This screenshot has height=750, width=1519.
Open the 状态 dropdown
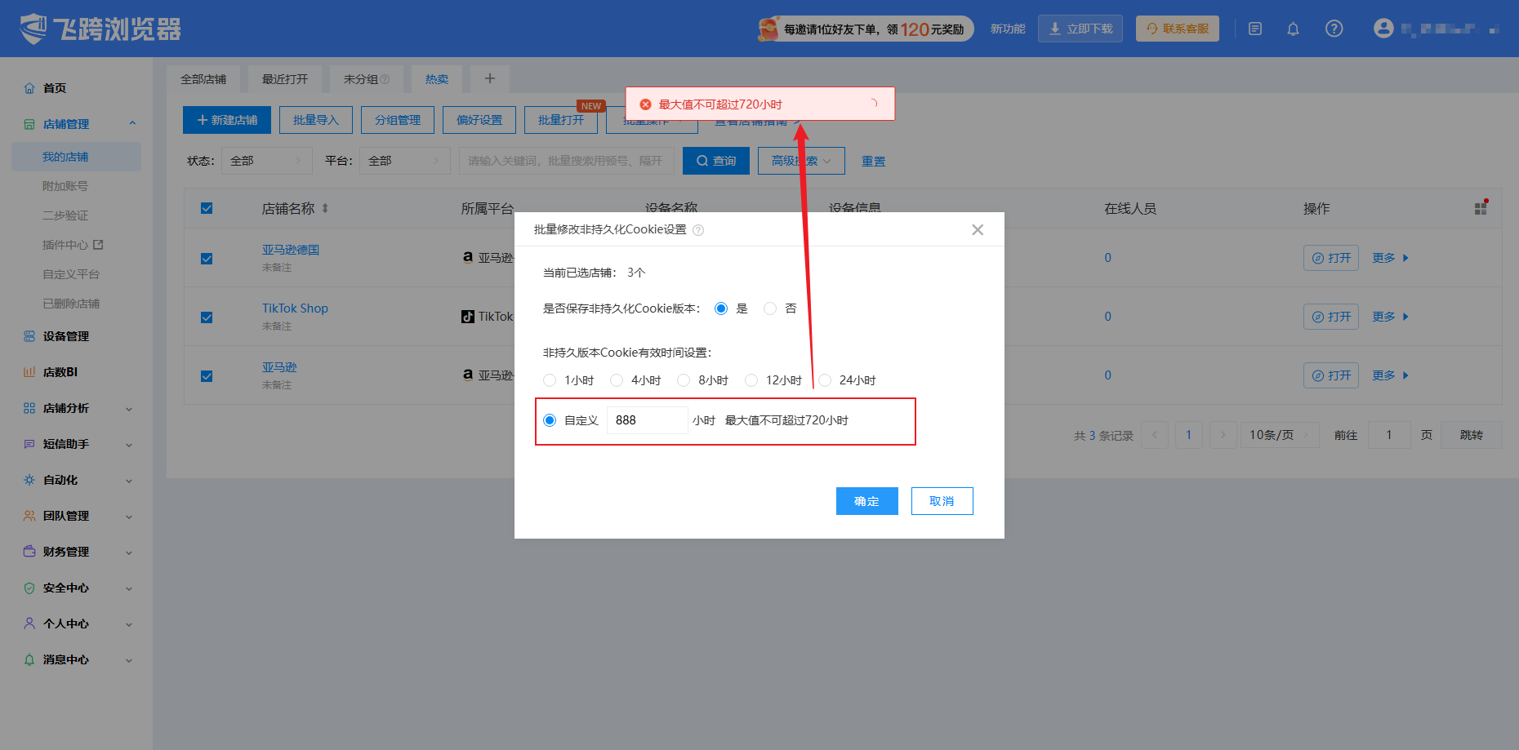[267, 161]
